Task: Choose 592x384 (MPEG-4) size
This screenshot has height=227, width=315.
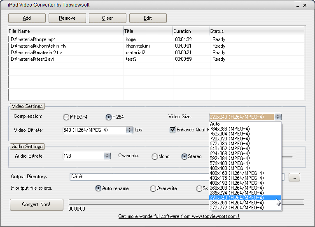Action: click(245, 158)
